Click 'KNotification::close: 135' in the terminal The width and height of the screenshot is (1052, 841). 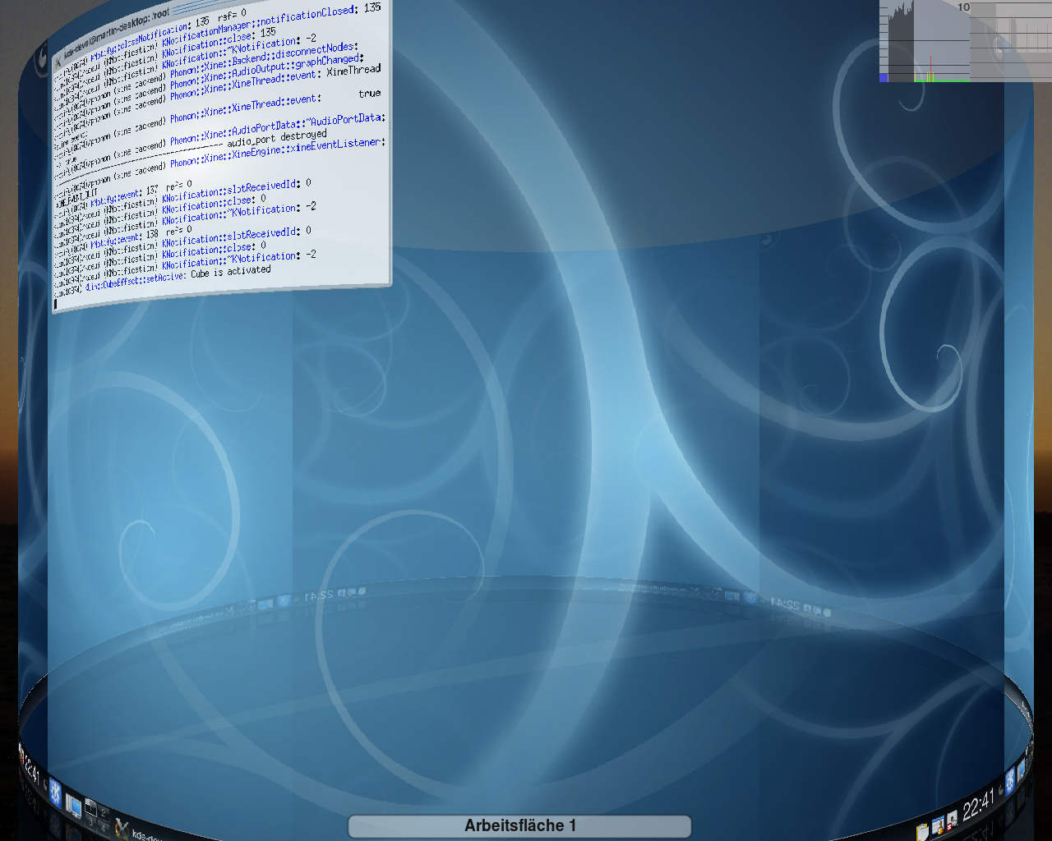tap(219, 42)
